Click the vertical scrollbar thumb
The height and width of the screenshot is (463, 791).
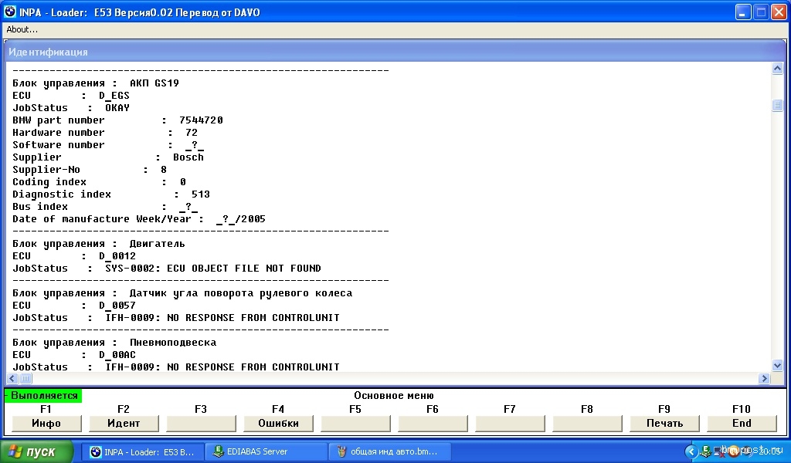[x=777, y=106]
